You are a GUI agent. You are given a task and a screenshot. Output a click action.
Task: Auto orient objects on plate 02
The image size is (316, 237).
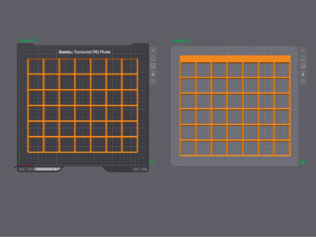[303, 58]
